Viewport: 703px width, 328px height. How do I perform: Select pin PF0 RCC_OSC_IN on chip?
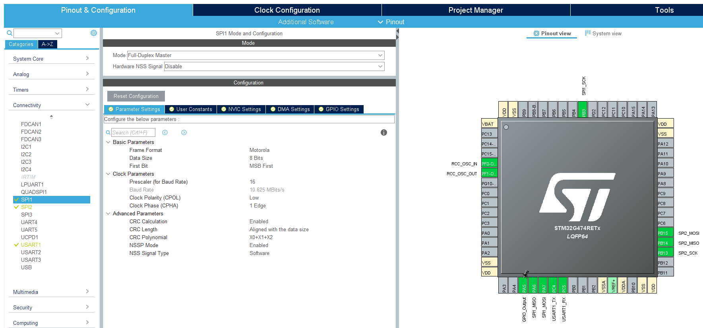[490, 163]
